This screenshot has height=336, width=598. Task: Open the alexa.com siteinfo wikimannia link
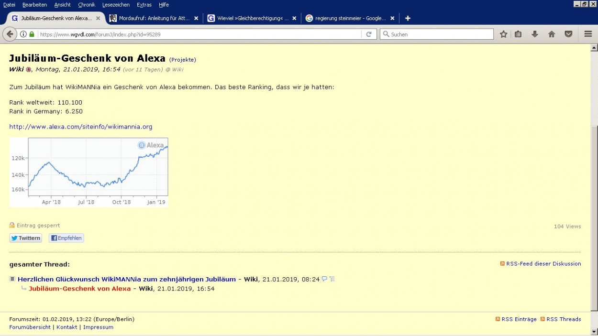click(x=81, y=127)
